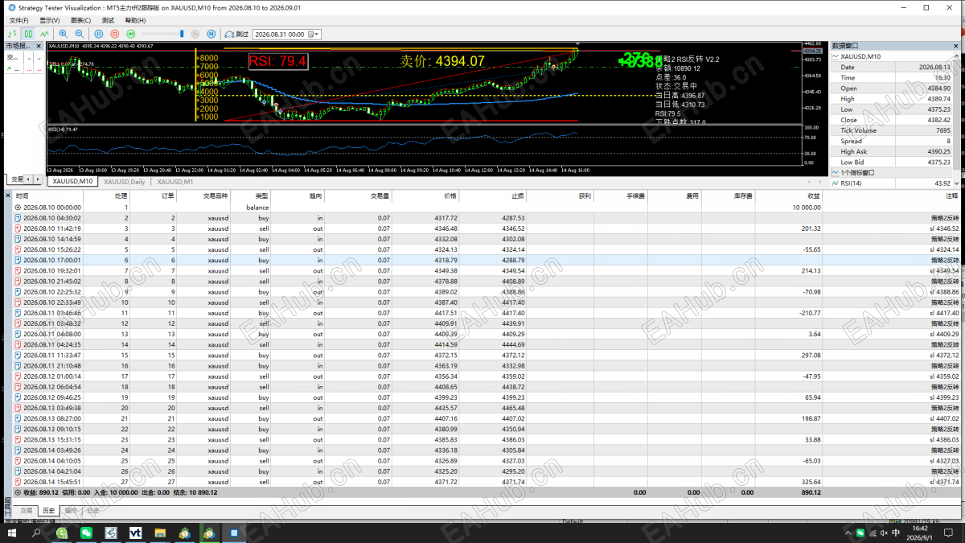Open the 历史 tab at bottom

point(49,511)
